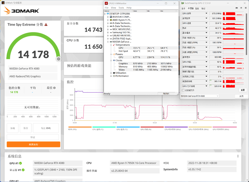Click the drive icon beside WDC WD20EZRZ...
The image size is (249, 182).
[111, 29]
